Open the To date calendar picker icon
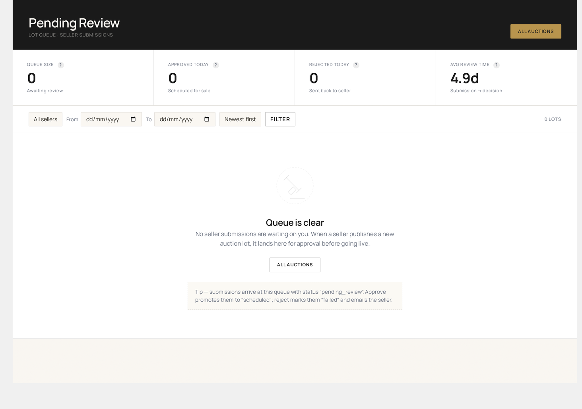This screenshot has width=582, height=409. [207, 119]
